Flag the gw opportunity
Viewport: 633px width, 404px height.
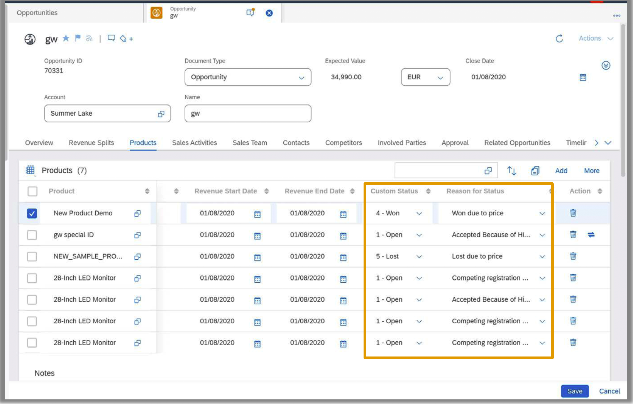click(77, 38)
